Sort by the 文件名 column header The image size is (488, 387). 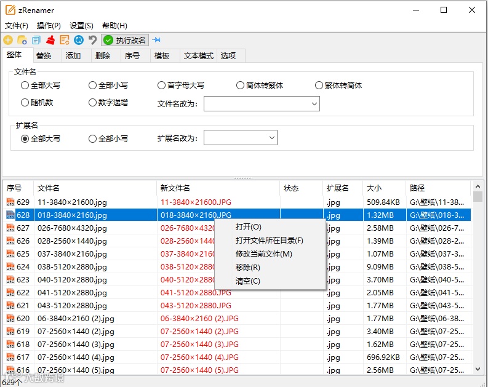tap(95, 188)
